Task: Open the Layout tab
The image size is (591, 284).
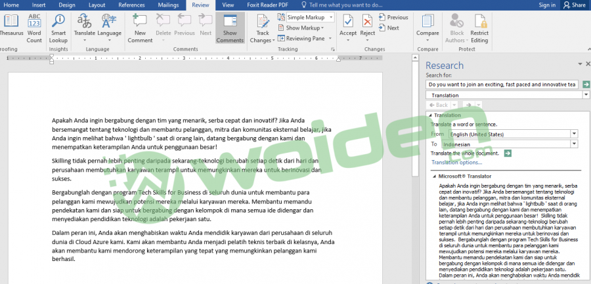Action: (97, 5)
